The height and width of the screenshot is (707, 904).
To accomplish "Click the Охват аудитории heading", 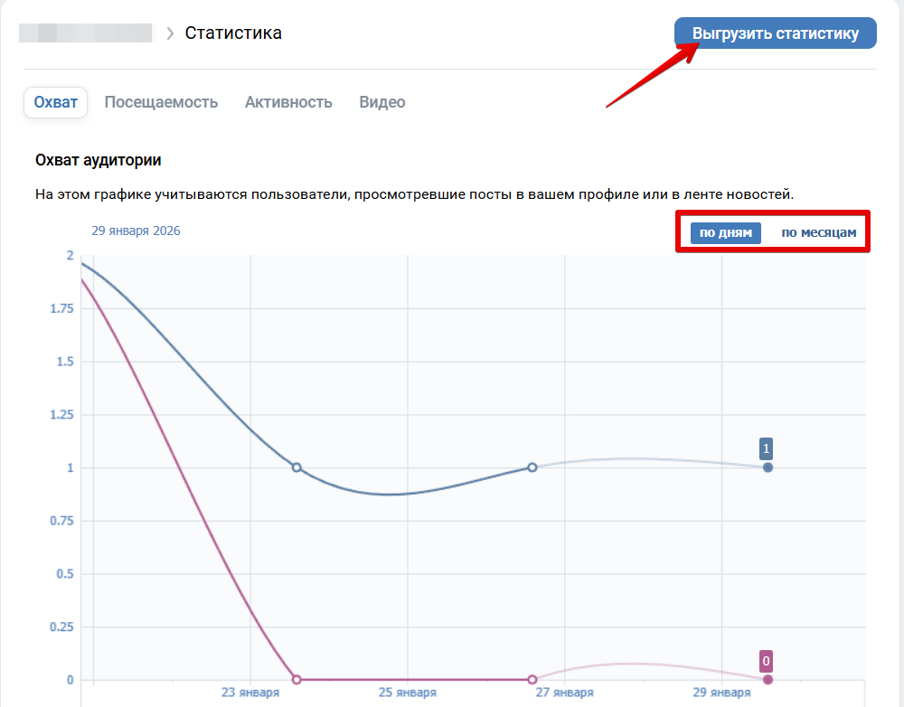I will [x=98, y=160].
